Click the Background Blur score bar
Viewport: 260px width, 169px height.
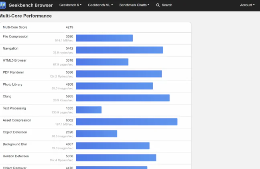(113, 146)
